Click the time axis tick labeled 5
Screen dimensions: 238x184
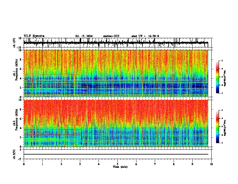click(x=117, y=164)
